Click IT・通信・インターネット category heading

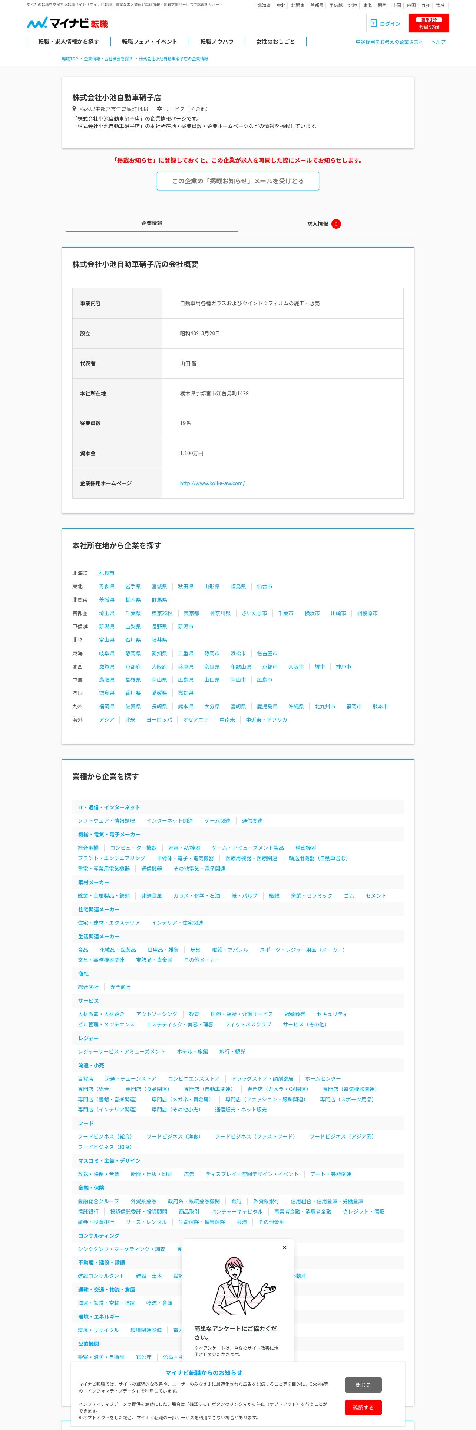tap(109, 808)
